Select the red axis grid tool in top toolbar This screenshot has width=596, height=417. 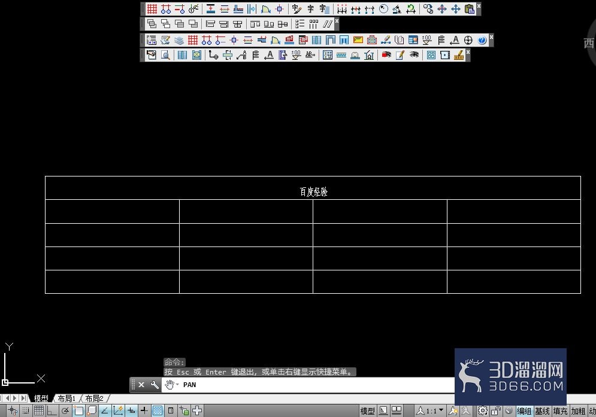coord(152,9)
